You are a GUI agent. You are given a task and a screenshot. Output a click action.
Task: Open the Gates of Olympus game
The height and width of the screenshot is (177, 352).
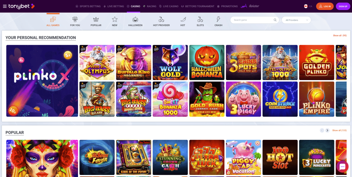click(97, 62)
